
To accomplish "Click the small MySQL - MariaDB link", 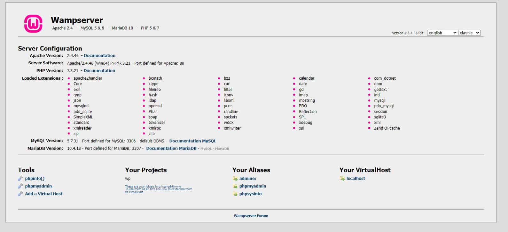I will pyautogui.click(x=215, y=149).
